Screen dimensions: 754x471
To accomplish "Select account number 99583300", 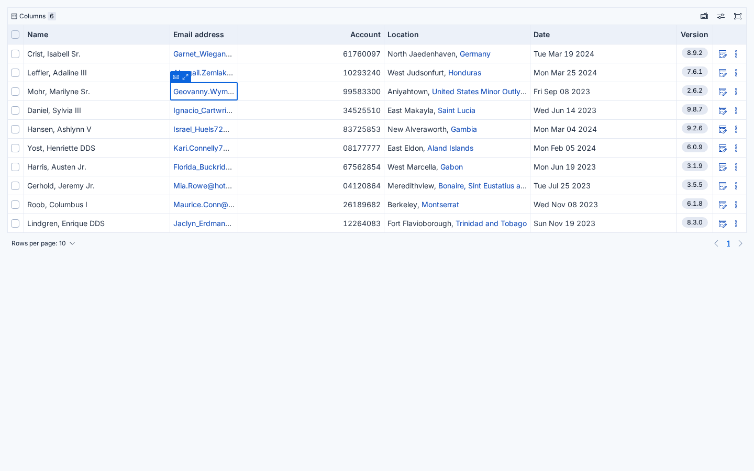I will (362, 92).
